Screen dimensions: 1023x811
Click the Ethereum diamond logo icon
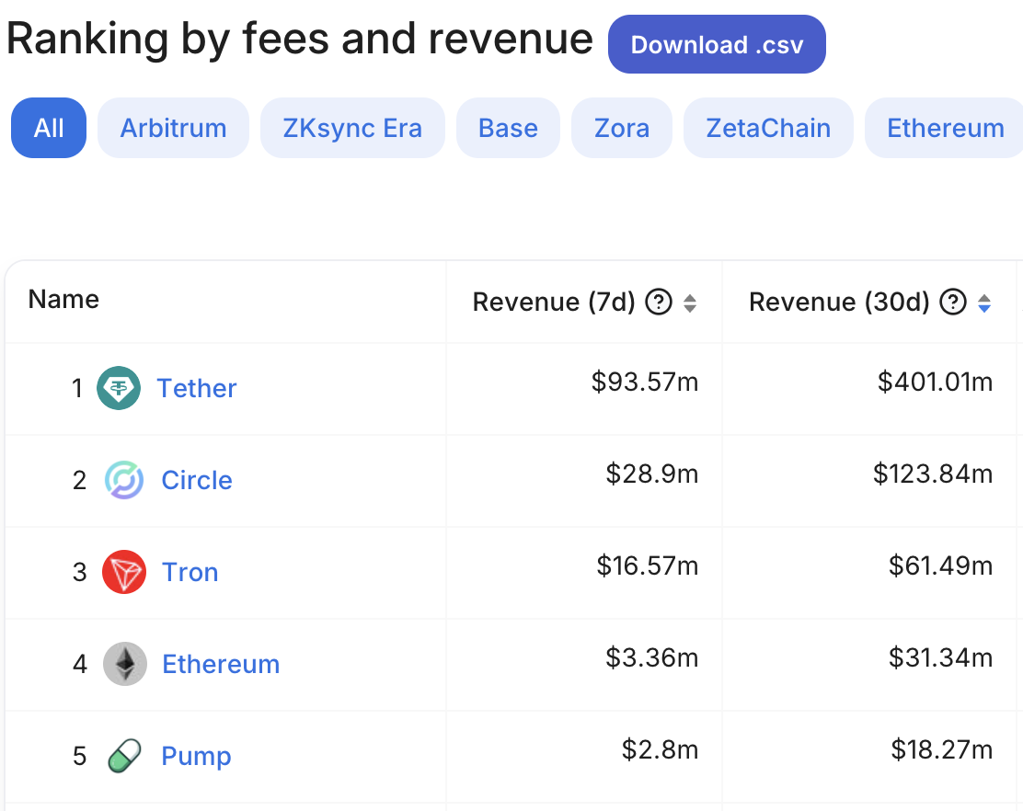pyautogui.click(x=123, y=664)
